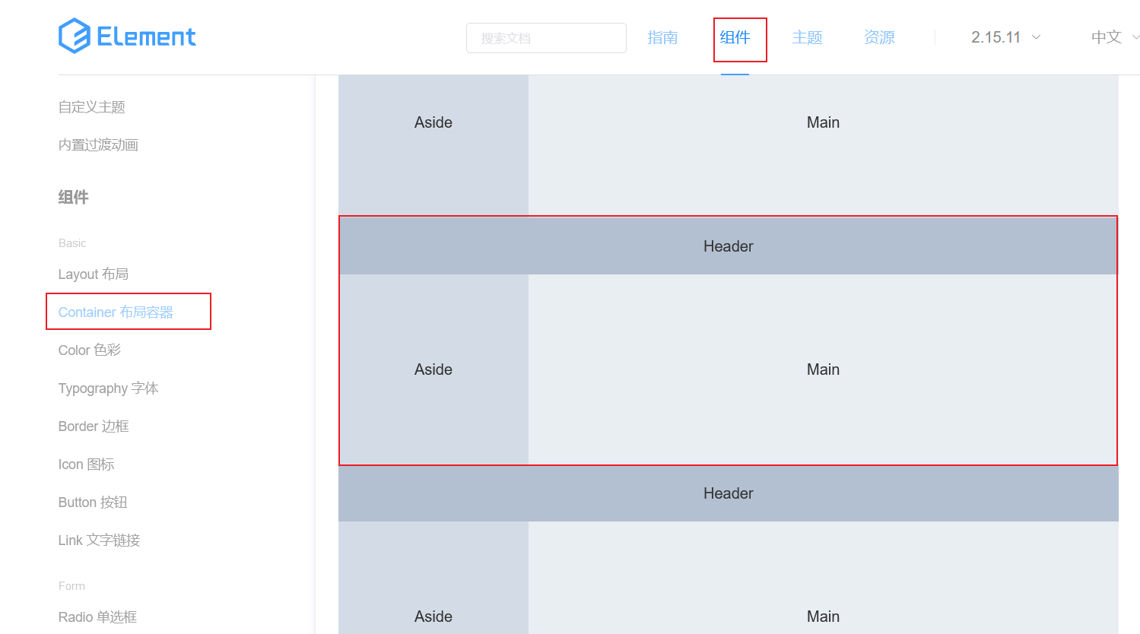Screen dimensions: 1140x634
Task: Click the Element hexagon logo icon
Action: (x=75, y=36)
